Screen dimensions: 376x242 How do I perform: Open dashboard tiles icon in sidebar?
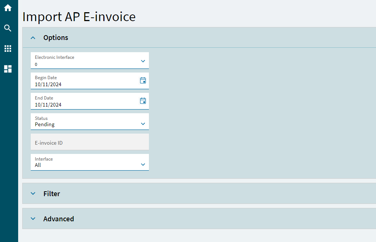click(x=8, y=69)
